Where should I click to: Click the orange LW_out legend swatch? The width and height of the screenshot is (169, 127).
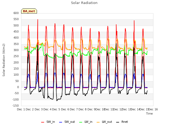tap(98, 122)
